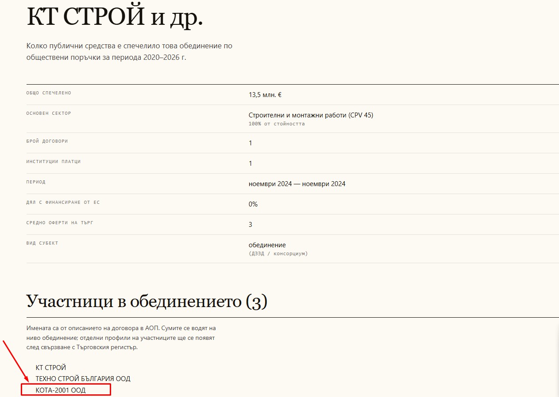The height and width of the screenshot is (397, 559).
Task: Click the 'СРЕДНО ОФЕРТИ НА ТЪРГ' label
Action: (x=60, y=223)
